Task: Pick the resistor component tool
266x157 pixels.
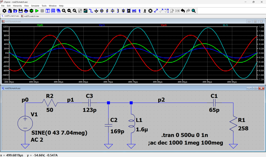Action: [107, 11]
